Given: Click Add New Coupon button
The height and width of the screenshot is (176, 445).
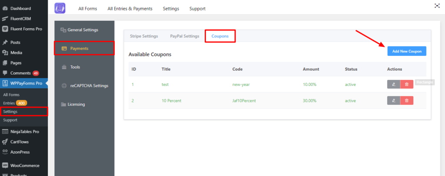Looking at the screenshot, I should pyautogui.click(x=407, y=51).
